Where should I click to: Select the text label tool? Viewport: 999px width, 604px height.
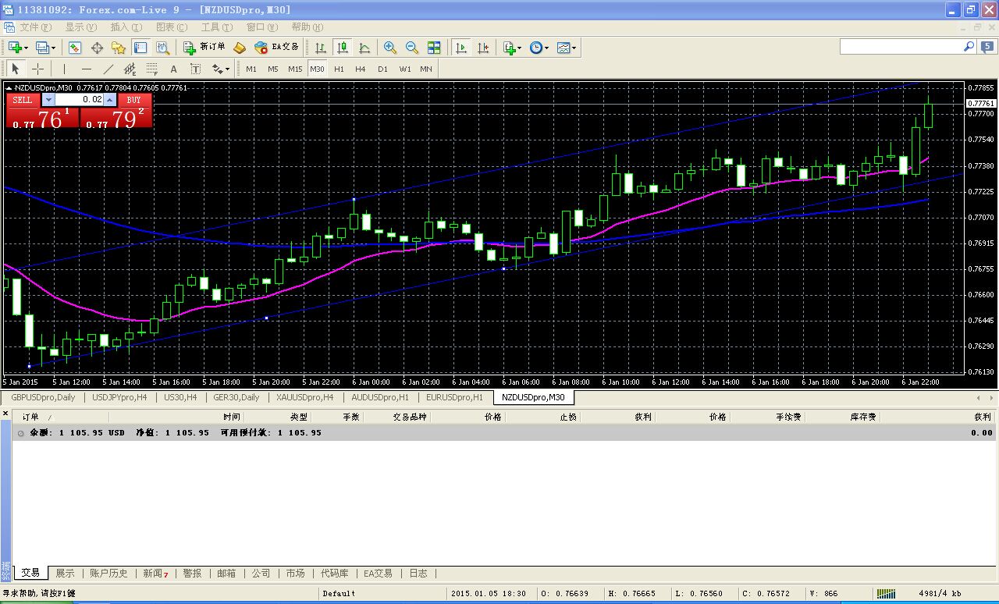196,69
